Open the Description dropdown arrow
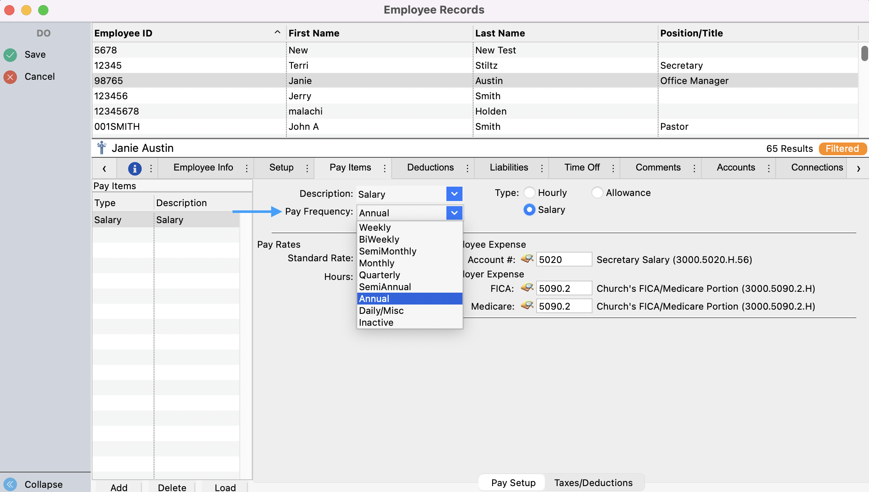This screenshot has height=492, width=869. pyautogui.click(x=454, y=194)
